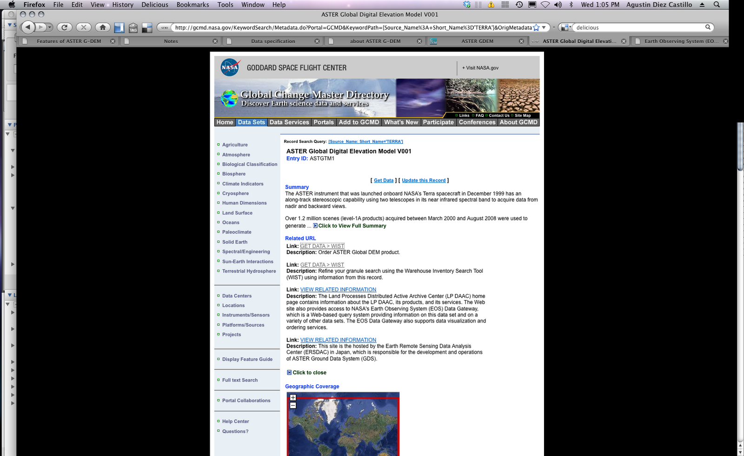This screenshot has height=456, width=744.
Task: Open the search engine selector dropdown
Action: (566, 27)
